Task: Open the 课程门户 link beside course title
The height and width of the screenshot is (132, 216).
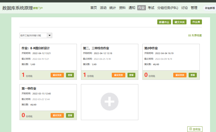Action: point(38,8)
